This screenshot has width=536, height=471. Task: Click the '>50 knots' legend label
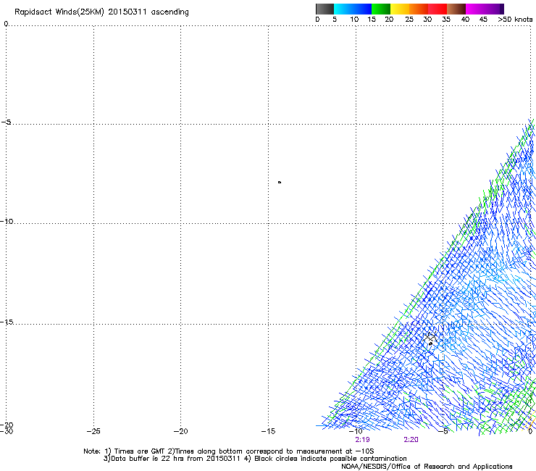(x=515, y=20)
